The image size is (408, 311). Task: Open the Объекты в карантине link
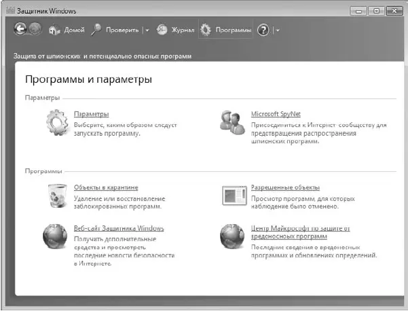click(x=105, y=187)
